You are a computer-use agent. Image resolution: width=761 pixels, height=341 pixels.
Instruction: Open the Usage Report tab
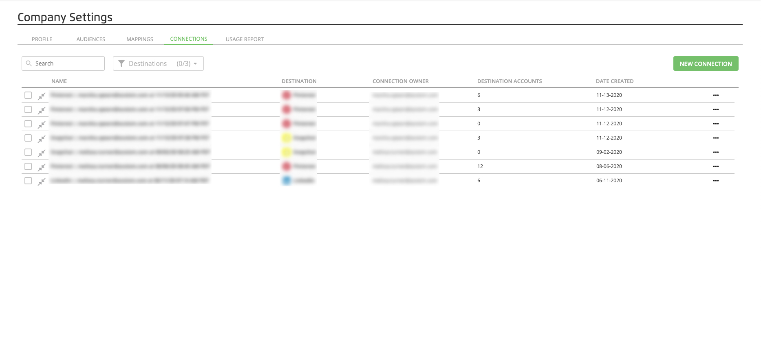coord(245,39)
